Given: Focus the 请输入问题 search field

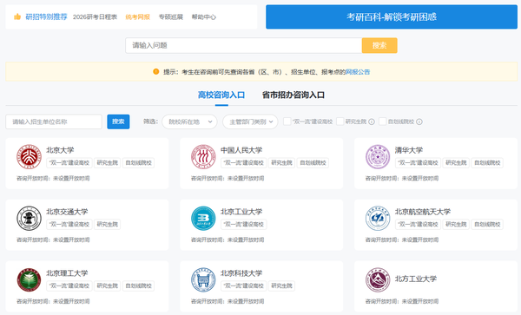Looking at the screenshot, I should point(243,45).
